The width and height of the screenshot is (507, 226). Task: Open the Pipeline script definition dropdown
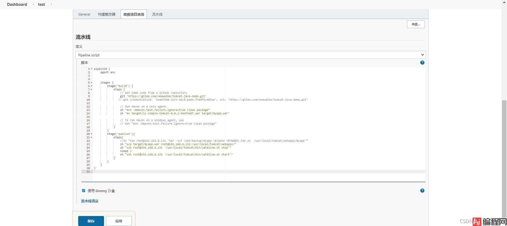[x=250, y=55]
